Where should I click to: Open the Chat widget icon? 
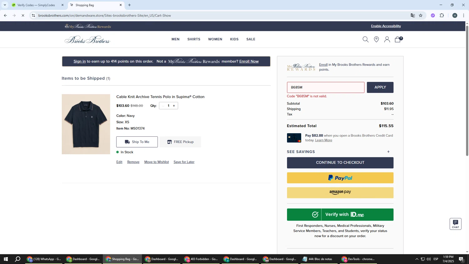[456, 224]
